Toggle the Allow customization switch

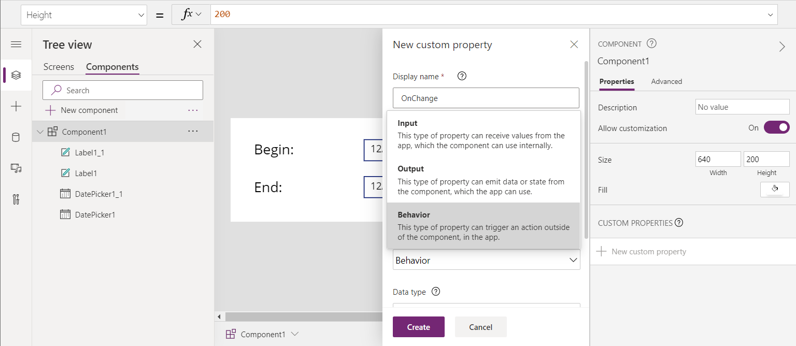pyautogui.click(x=776, y=127)
